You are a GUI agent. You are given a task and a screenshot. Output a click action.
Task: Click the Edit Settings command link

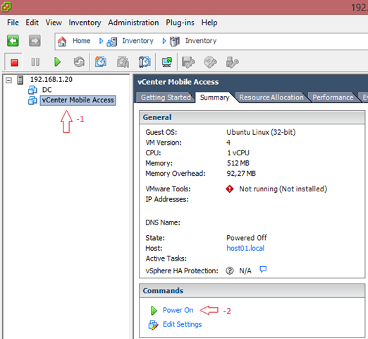tap(182, 324)
